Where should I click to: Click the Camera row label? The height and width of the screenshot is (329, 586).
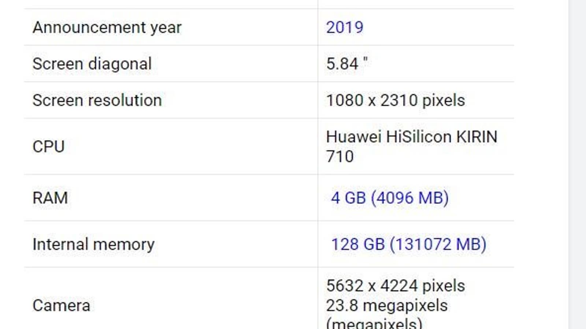[x=61, y=306]
